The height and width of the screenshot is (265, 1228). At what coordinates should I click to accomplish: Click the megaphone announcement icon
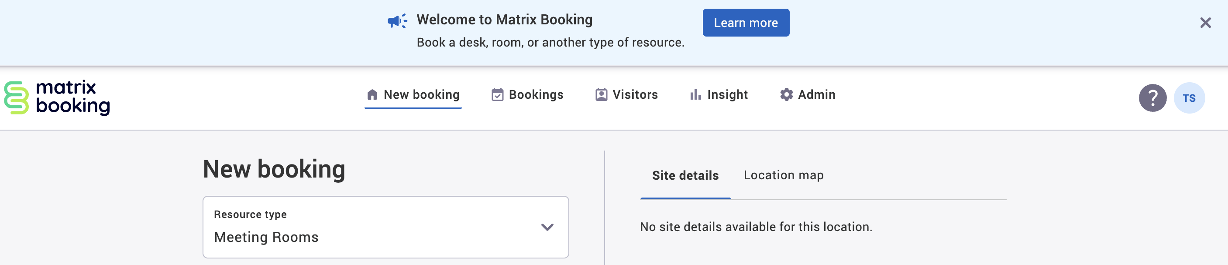(397, 21)
